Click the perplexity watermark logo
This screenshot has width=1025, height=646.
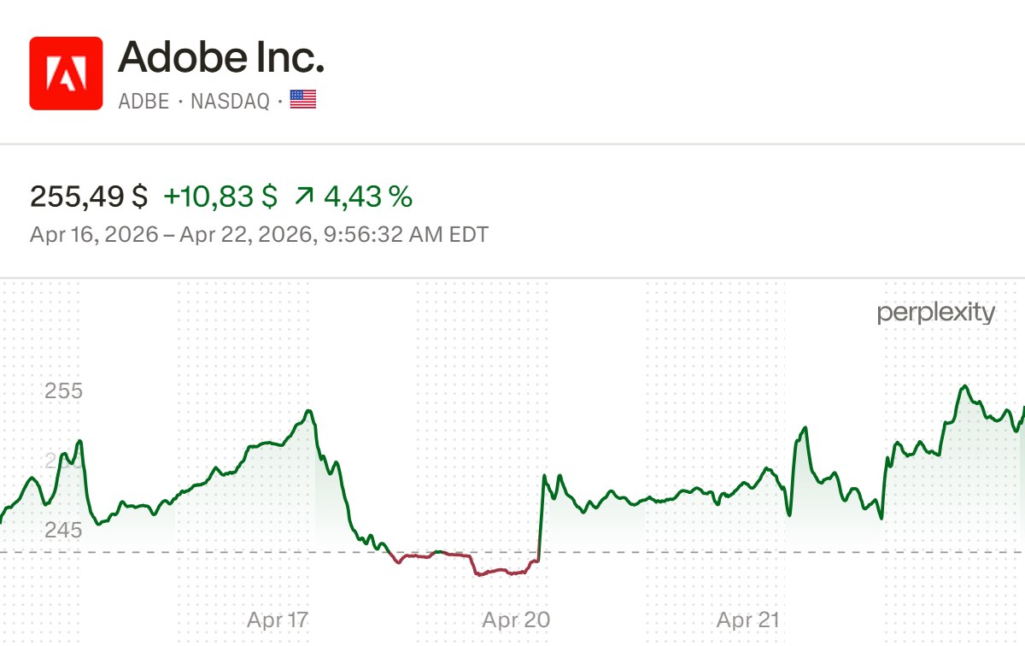(935, 313)
